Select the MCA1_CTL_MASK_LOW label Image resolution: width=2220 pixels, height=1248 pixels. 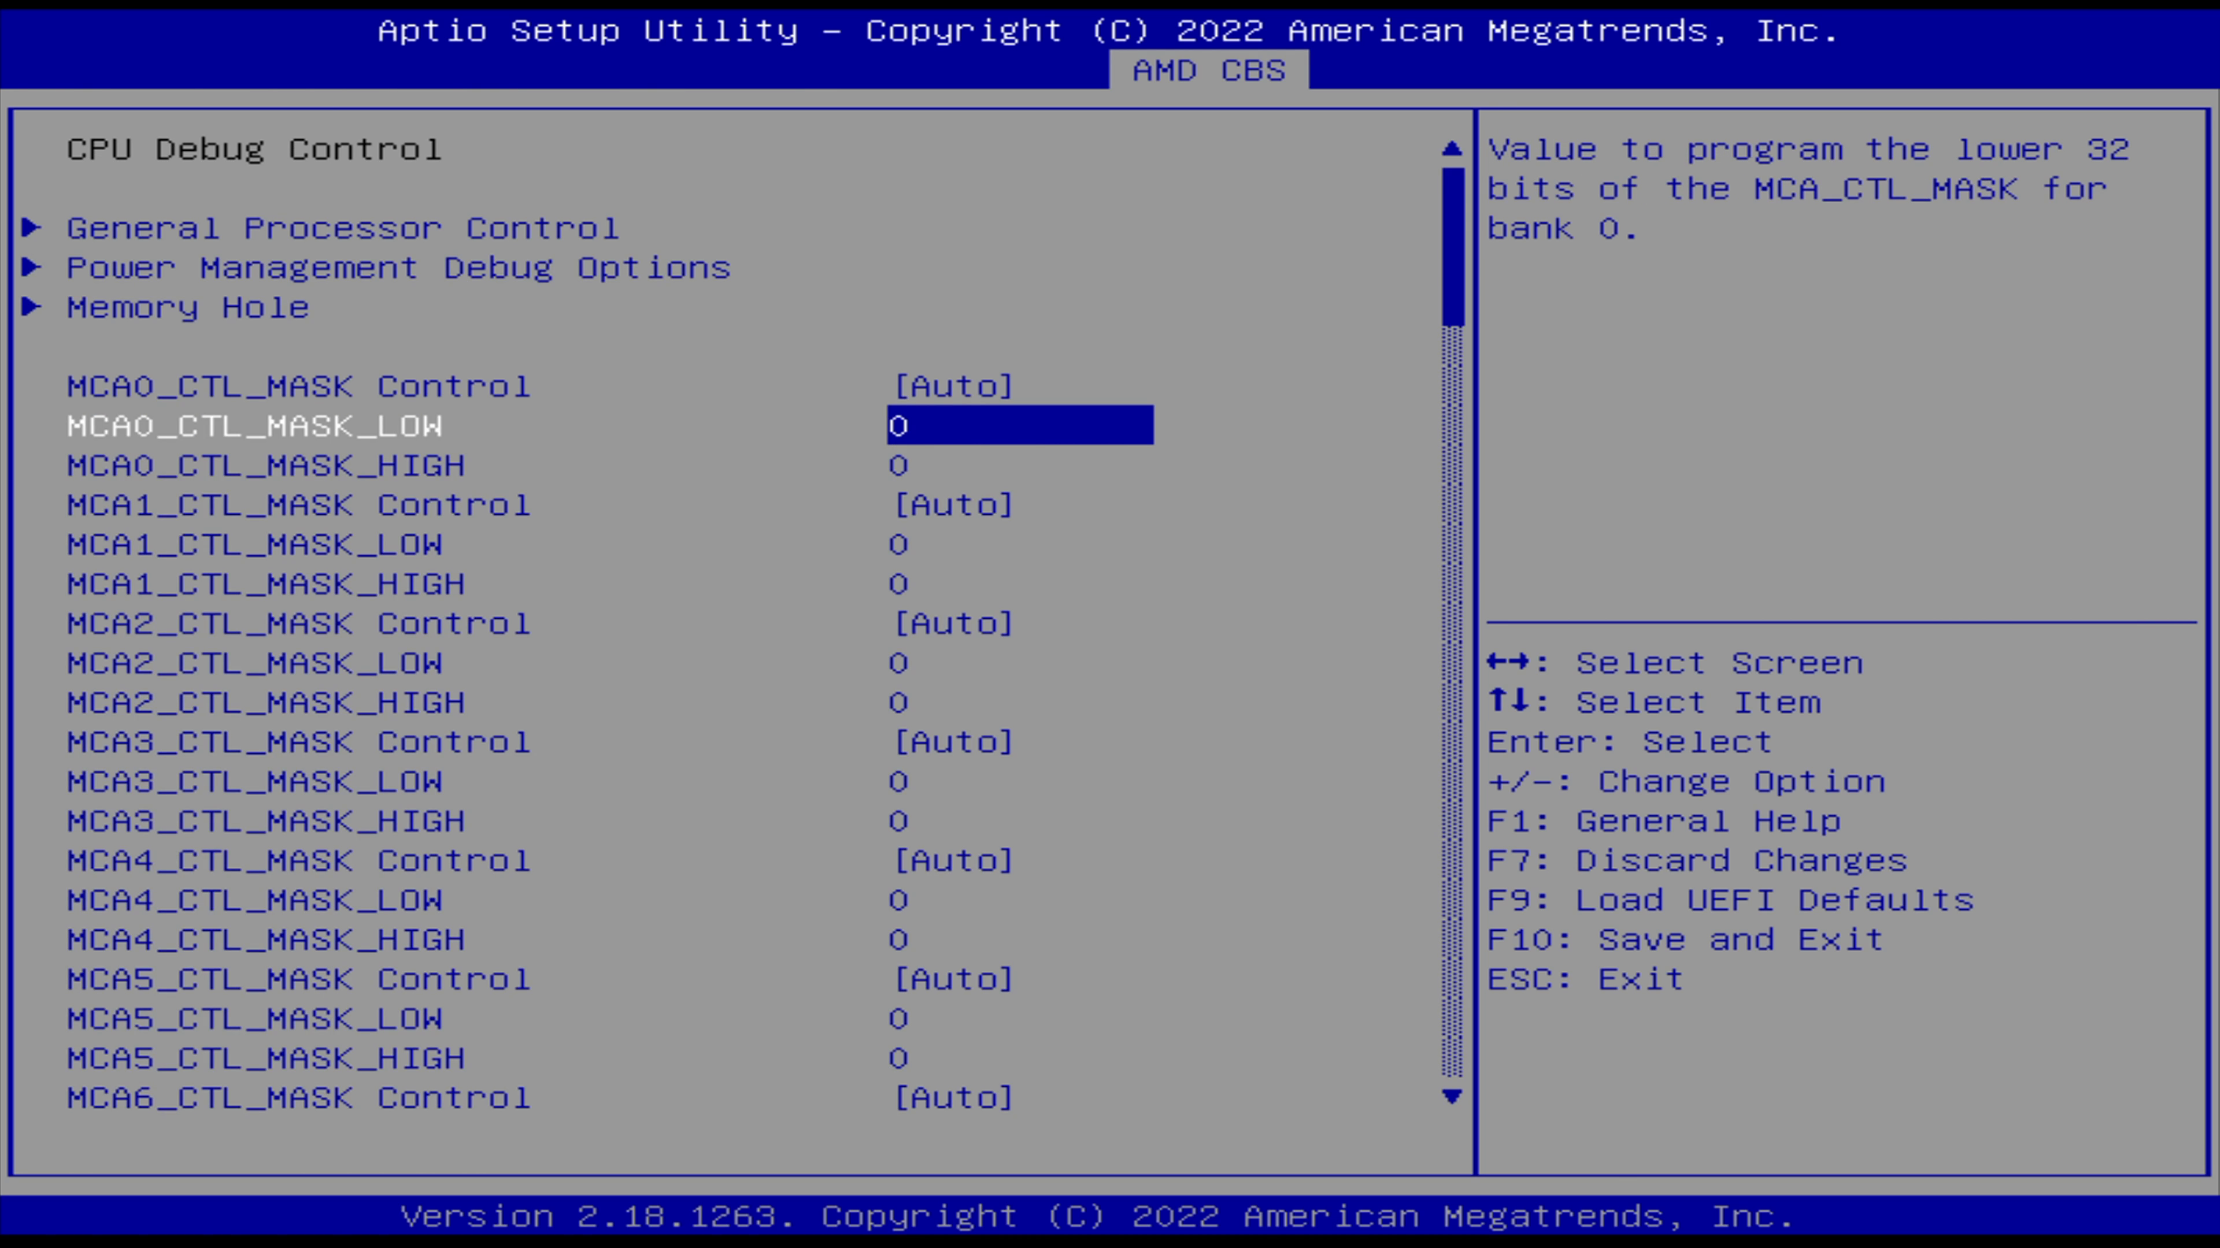[x=255, y=544]
